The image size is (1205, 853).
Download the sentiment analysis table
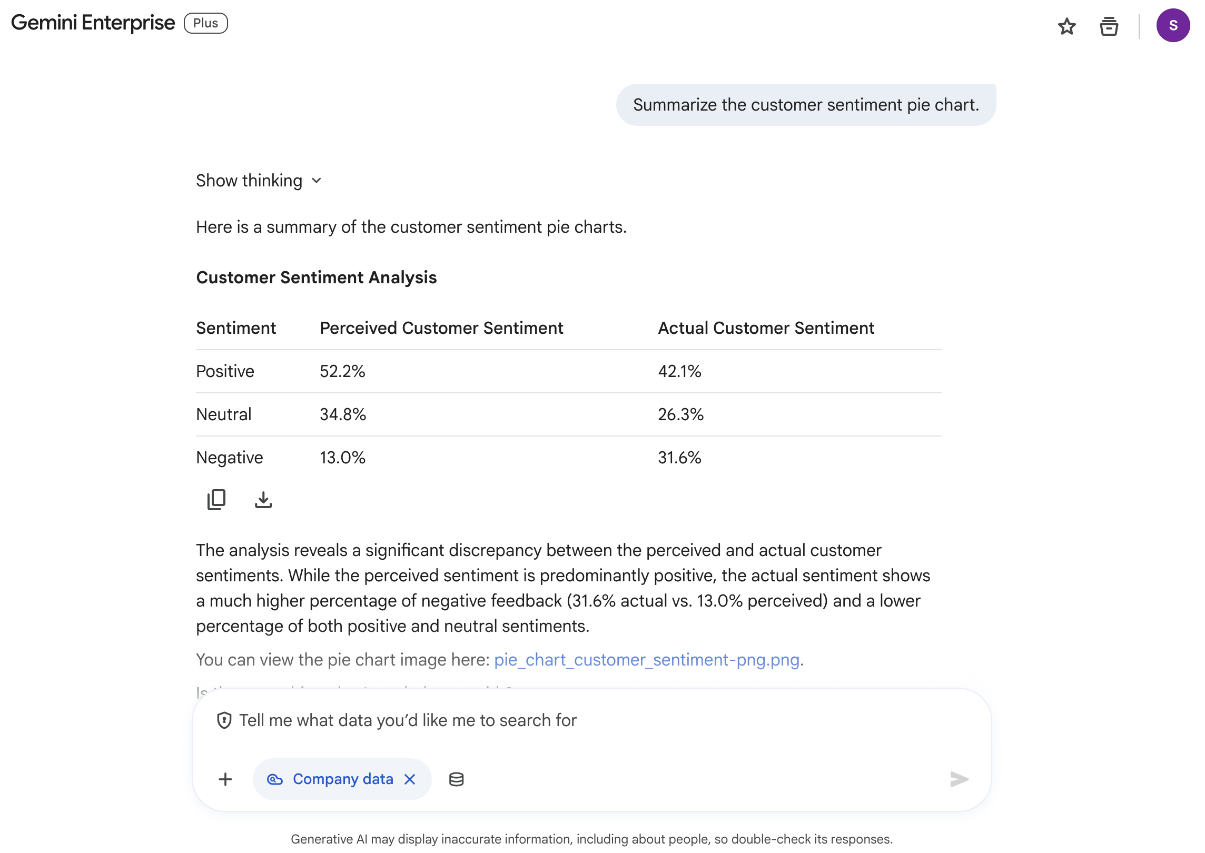coord(263,500)
